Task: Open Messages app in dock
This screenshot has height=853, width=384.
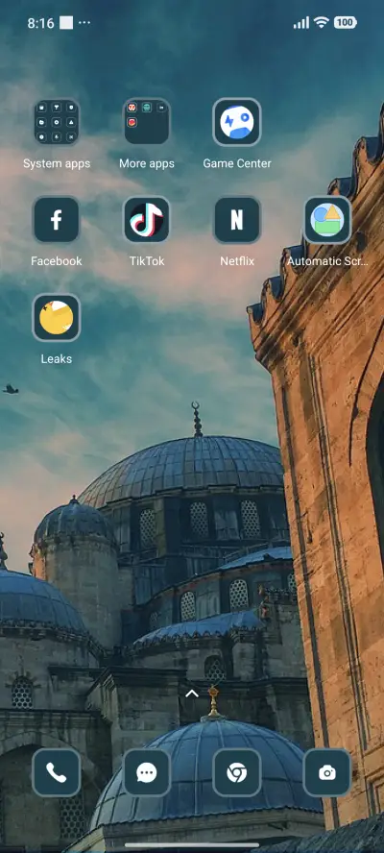Action: [x=147, y=772]
